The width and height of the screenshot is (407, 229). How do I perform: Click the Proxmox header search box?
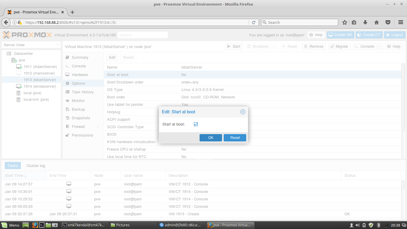[143, 35]
